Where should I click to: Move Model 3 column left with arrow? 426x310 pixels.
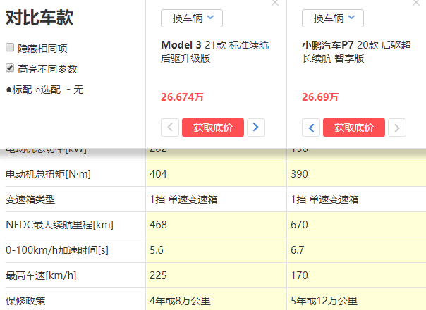tap(170, 128)
